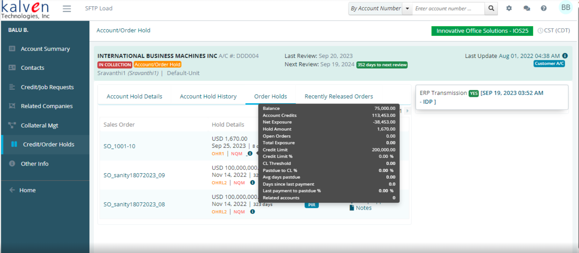Click the Home back arrow icon
The width and height of the screenshot is (579, 253).
(12, 190)
